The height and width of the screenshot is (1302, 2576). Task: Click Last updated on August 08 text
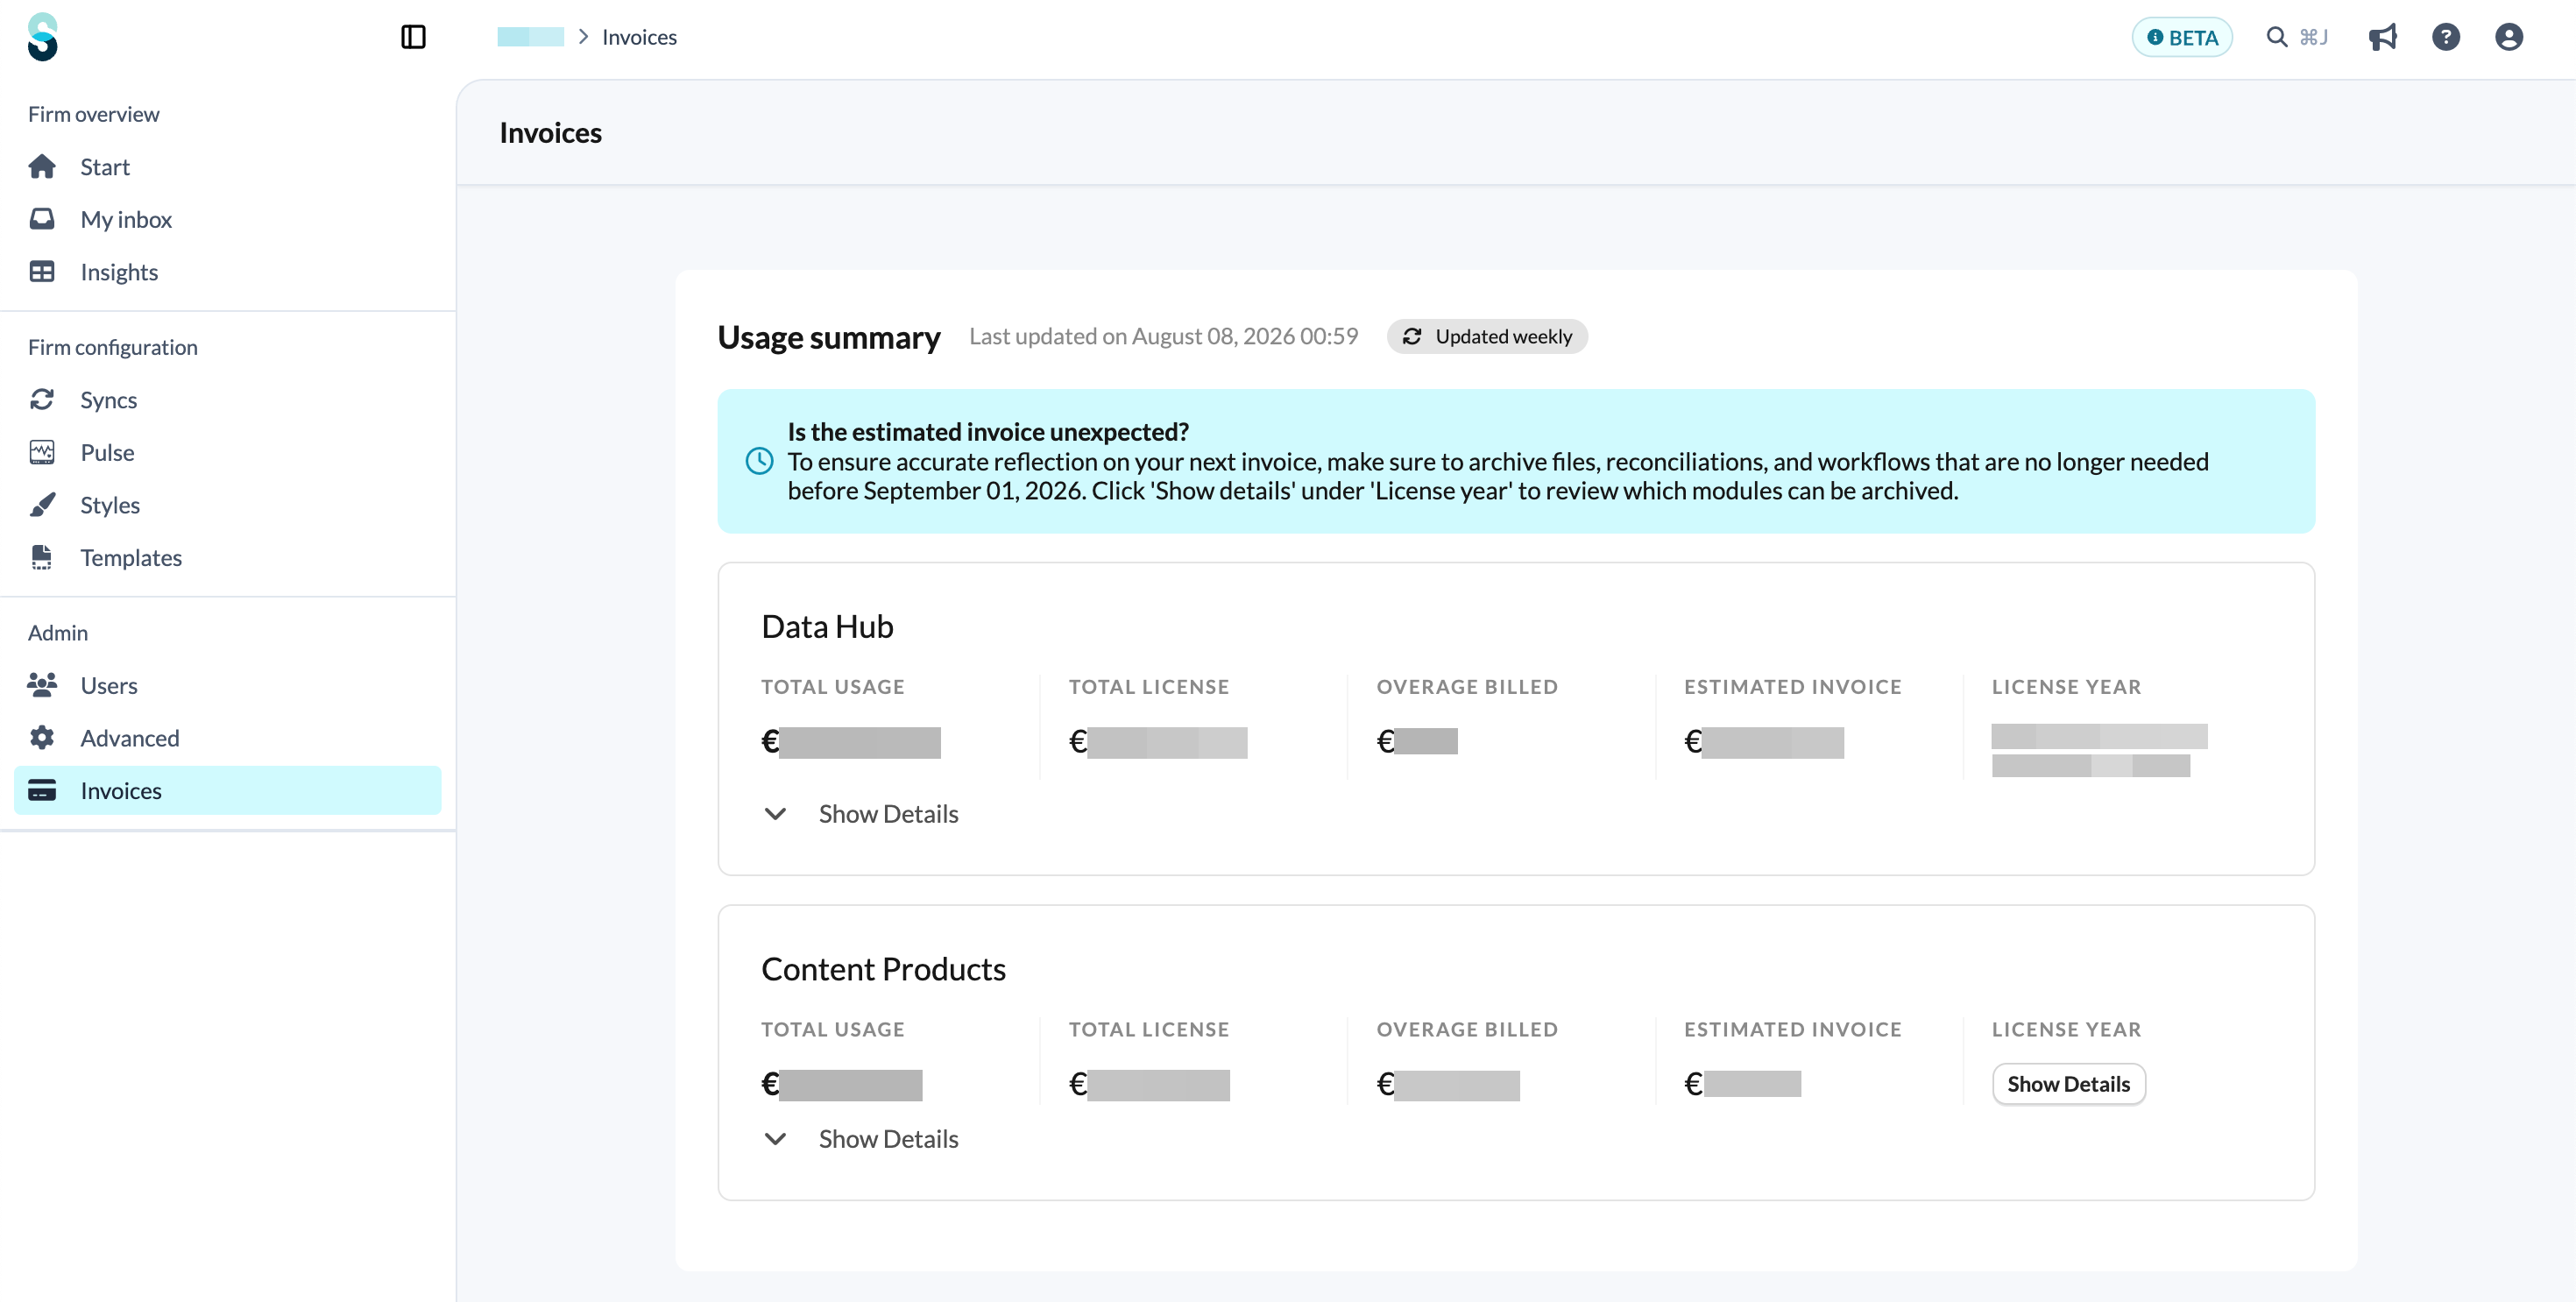[x=1163, y=337]
